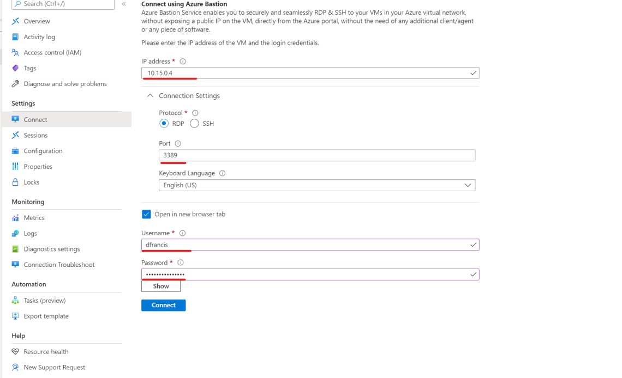Open the Overview blade icon
The height and width of the screenshot is (378, 622).
coord(15,21)
